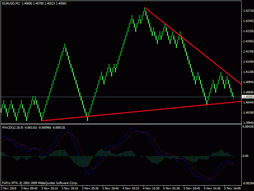Click the 1.41700 price axis label
This screenshot has width=254, height=191.
pyautogui.click(x=248, y=52)
